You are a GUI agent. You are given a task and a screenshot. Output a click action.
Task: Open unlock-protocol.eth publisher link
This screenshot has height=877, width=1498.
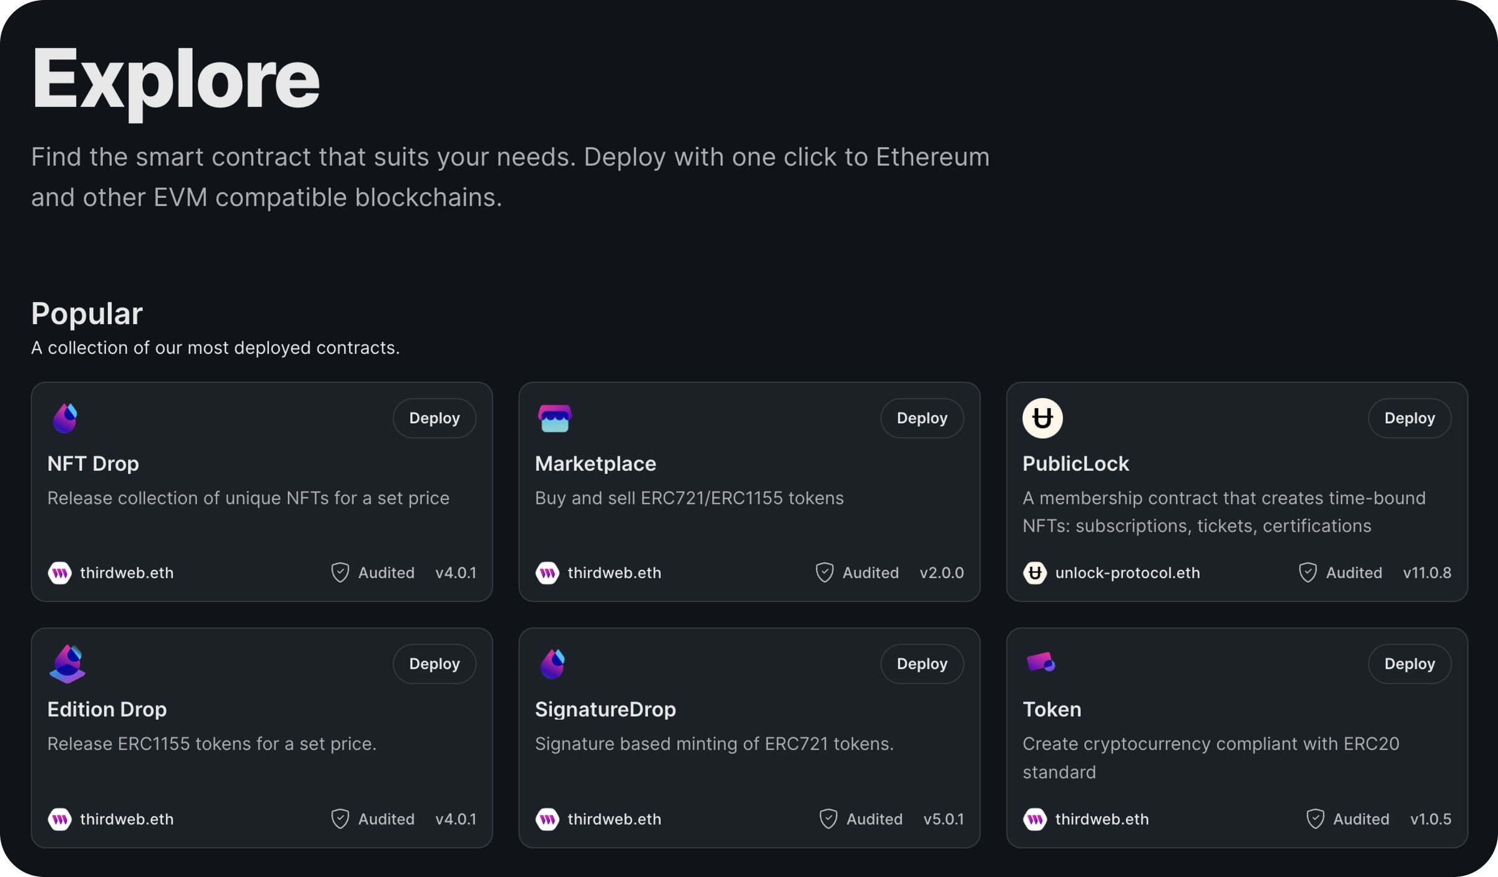point(1127,573)
